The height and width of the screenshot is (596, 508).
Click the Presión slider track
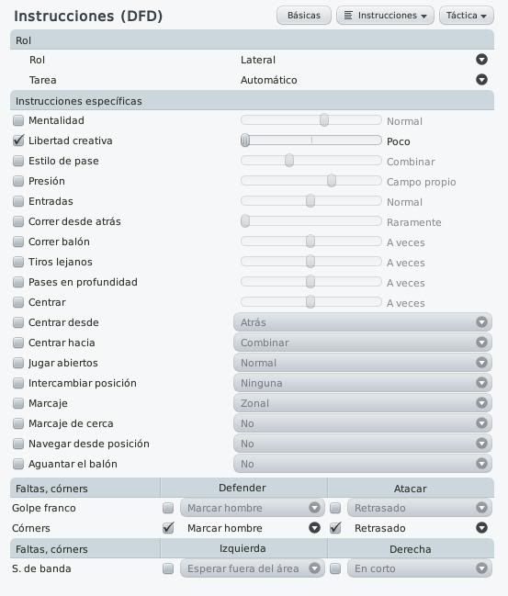coord(311,181)
